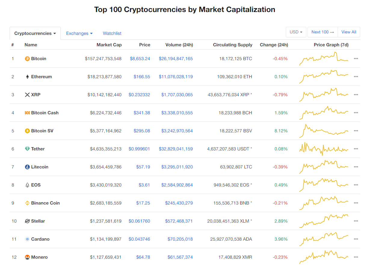Open Cardano 7-day price graph

(324, 239)
